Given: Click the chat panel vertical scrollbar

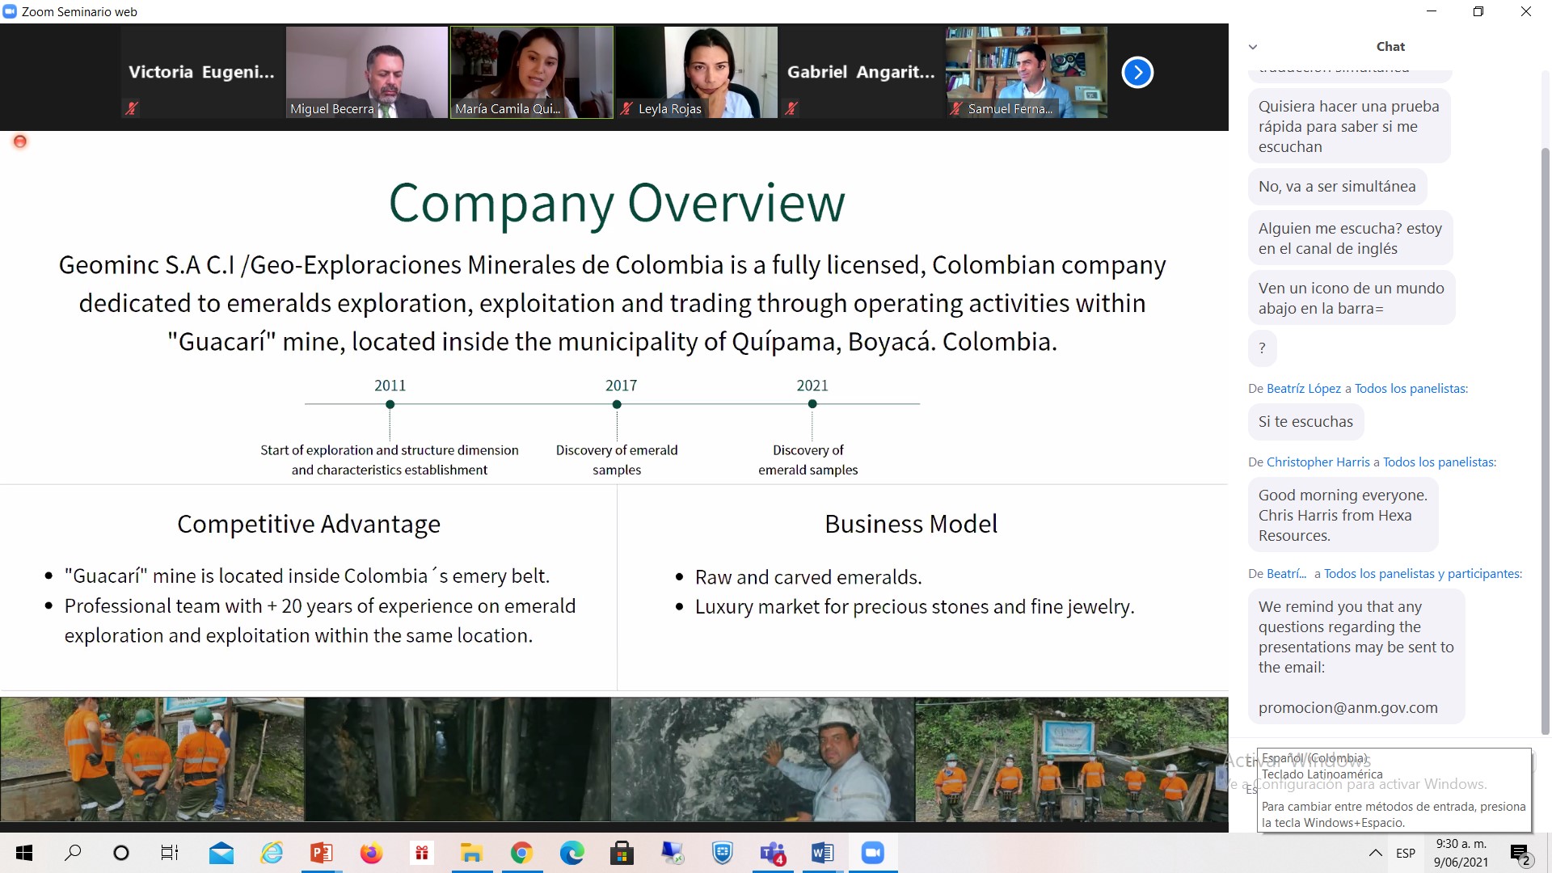Looking at the screenshot, I should [1546, 441].
